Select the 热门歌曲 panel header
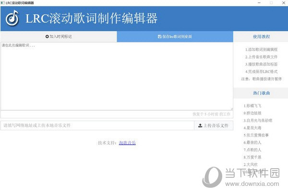Viewport: 288px width, 195px height. pyautogui.click(x=261, y=92)
